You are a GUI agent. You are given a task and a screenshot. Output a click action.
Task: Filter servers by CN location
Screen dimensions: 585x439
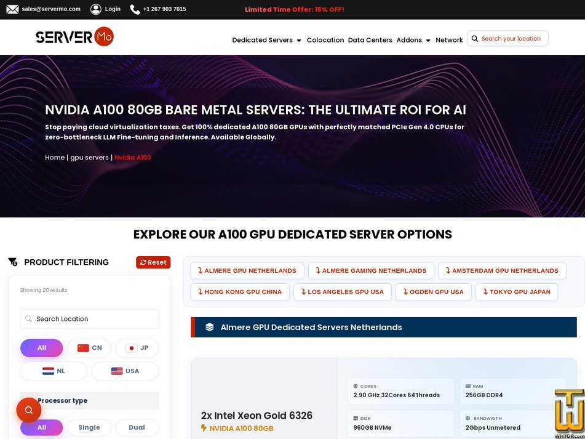[89, 348]
